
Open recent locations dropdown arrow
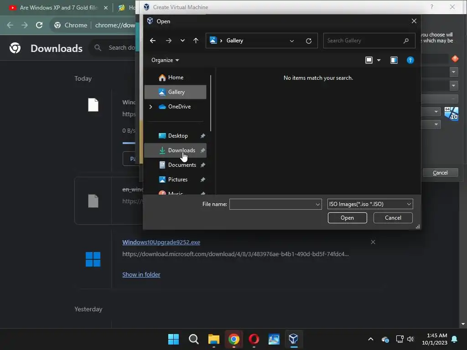pos(182,41)
